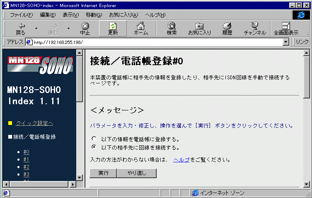Switch to 全画面表示 full screen view
This screenshot has width=312, height=198.
[x=286, y=29]
